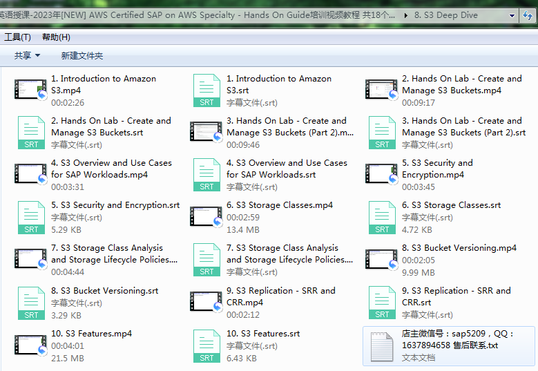Click file name 10. S3 Features.srt

tap(263, 334)
